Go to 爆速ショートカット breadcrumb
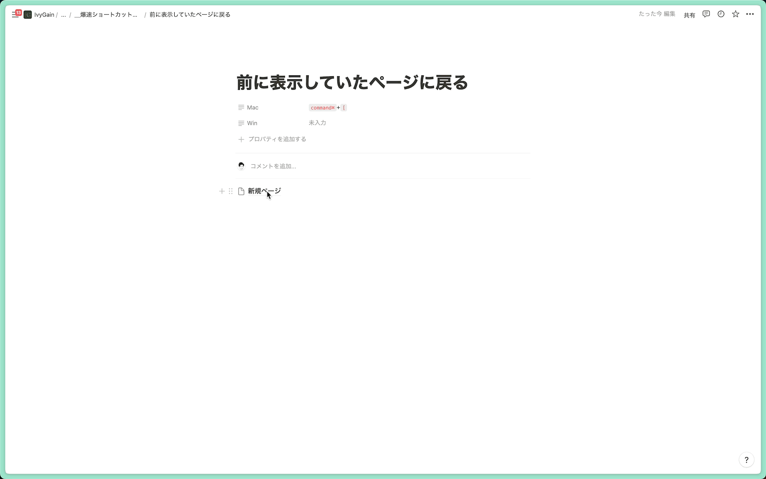 [x=106, y=15]
